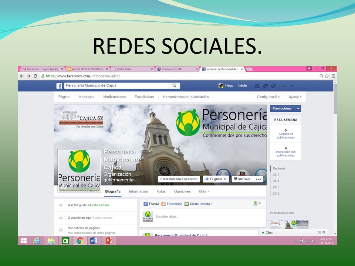Click the Windows Start button

[24, 241]
